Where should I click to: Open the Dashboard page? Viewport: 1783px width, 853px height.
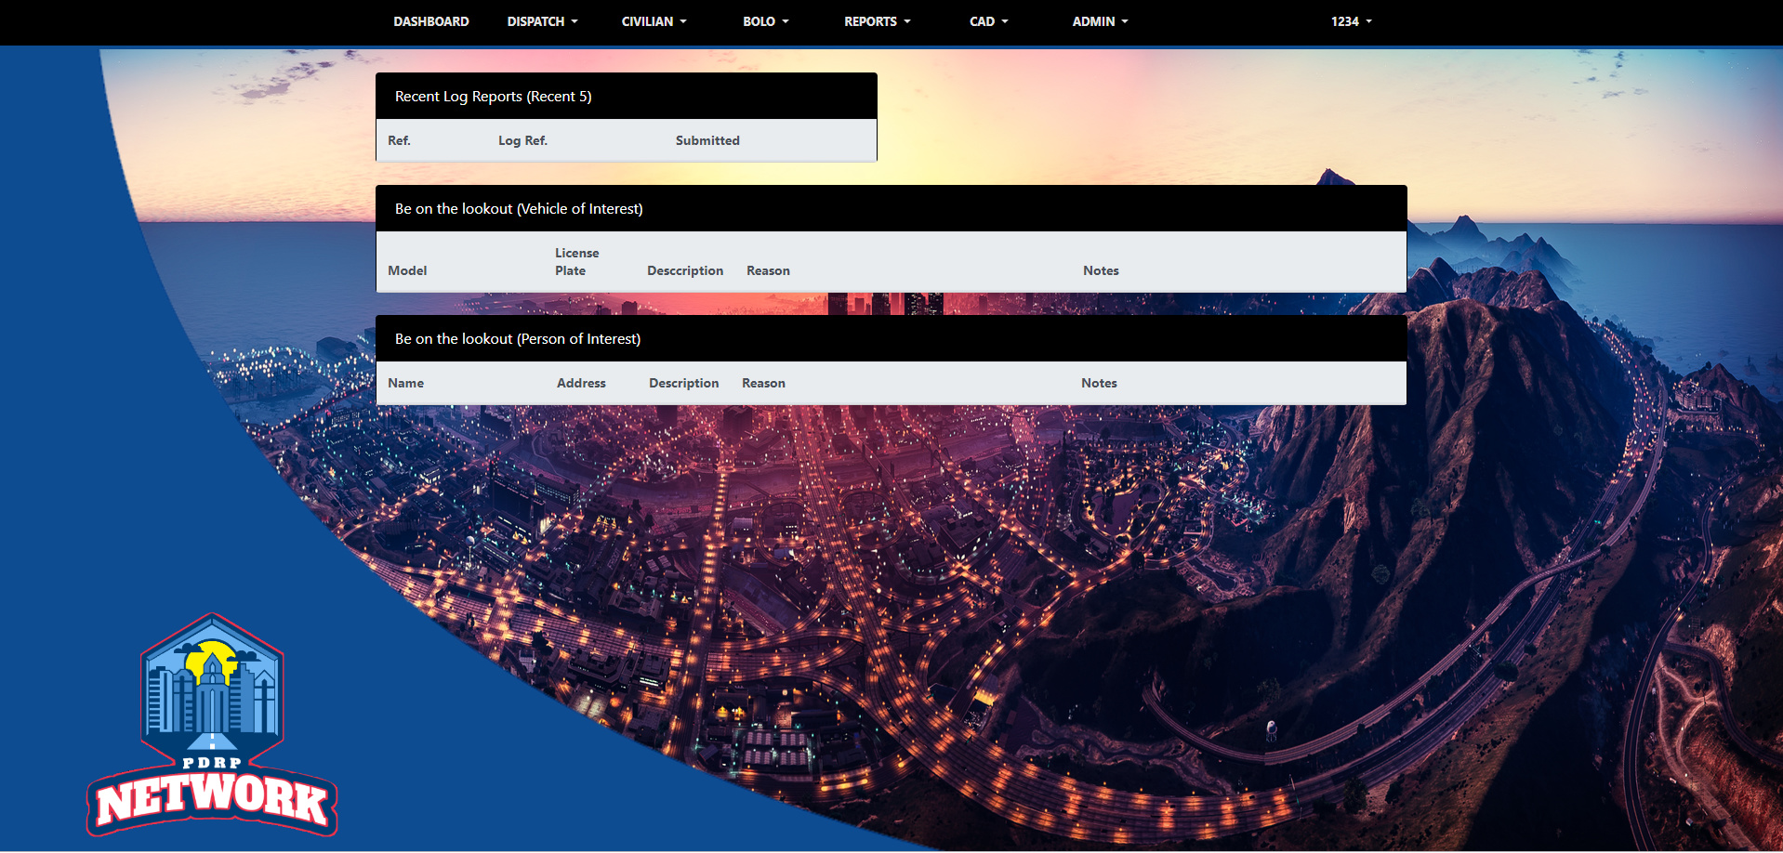pyautogui.click(x=430, y=21)
